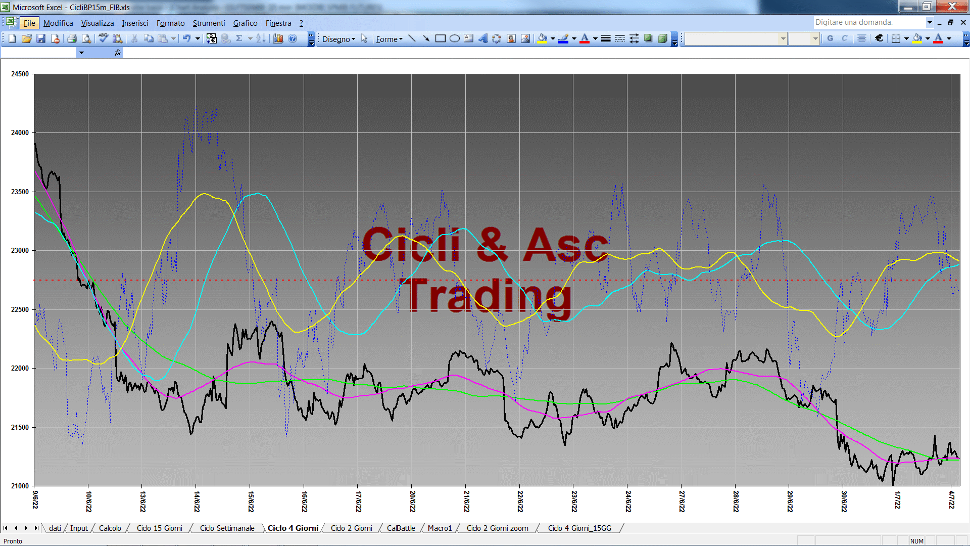Toggle Italic (C) formatting
This screenshot has width=970, height=546.
(844, 38)
